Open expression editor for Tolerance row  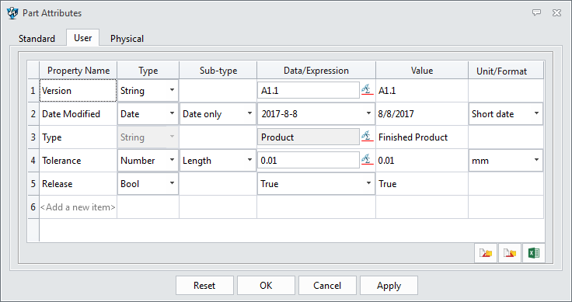[x=368, y=160]
